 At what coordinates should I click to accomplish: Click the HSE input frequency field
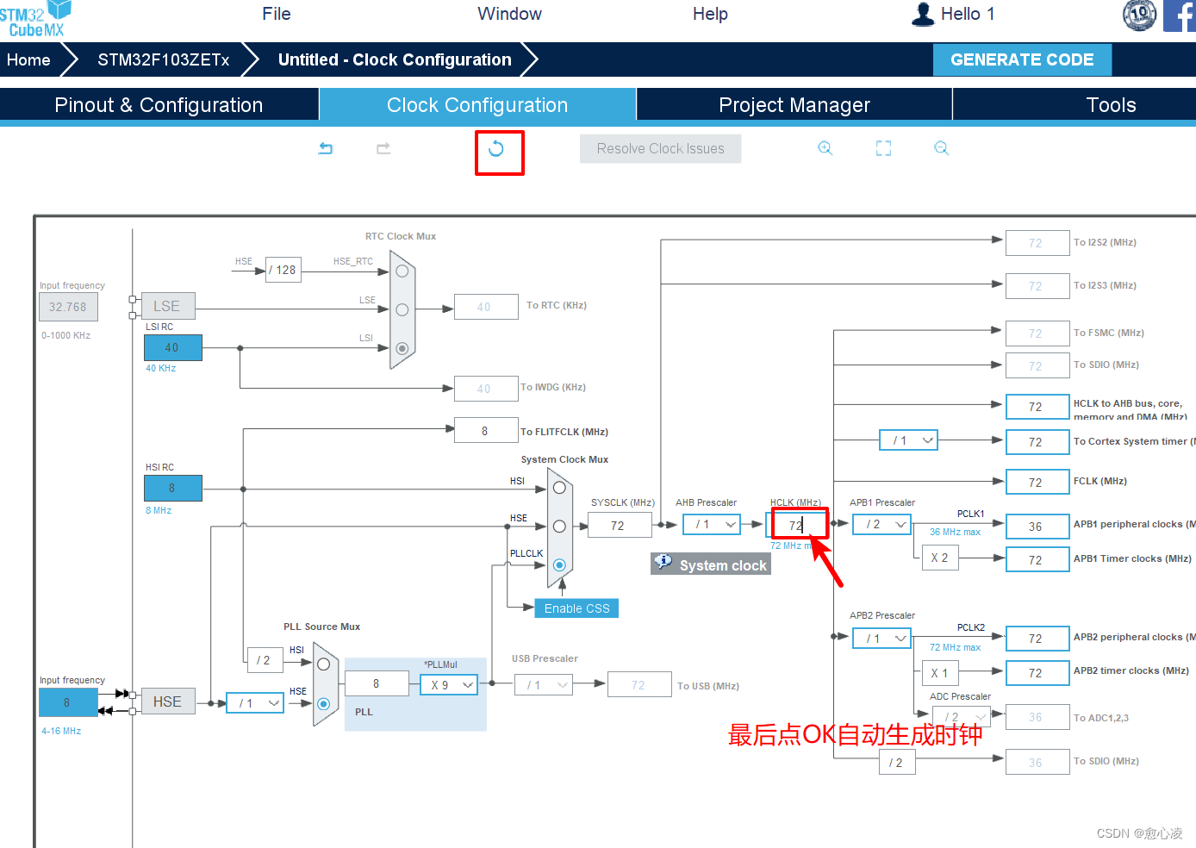[68, 702]
